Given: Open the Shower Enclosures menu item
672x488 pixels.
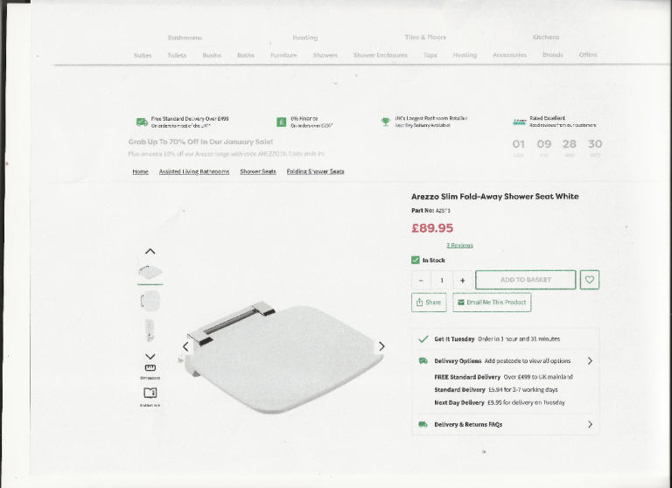Looking at the screenshot, I should (x=380, y=55).
